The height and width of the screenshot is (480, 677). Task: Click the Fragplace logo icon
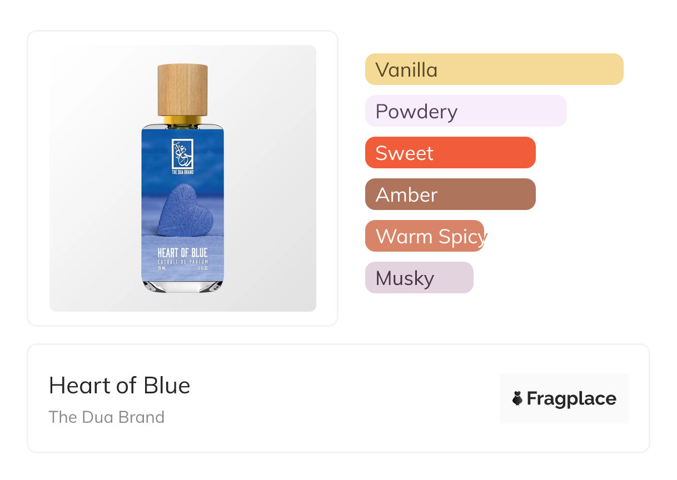(517, 398)
